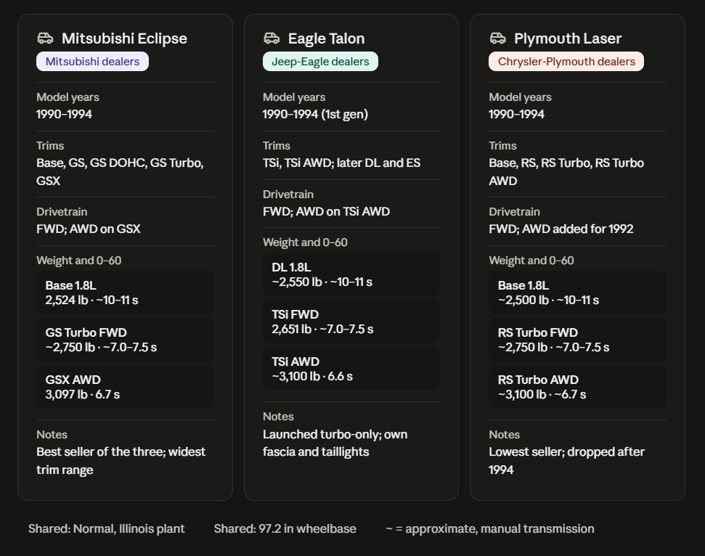
Task: Click the Plymouth Laser heading
Action: tap(568, 38)
